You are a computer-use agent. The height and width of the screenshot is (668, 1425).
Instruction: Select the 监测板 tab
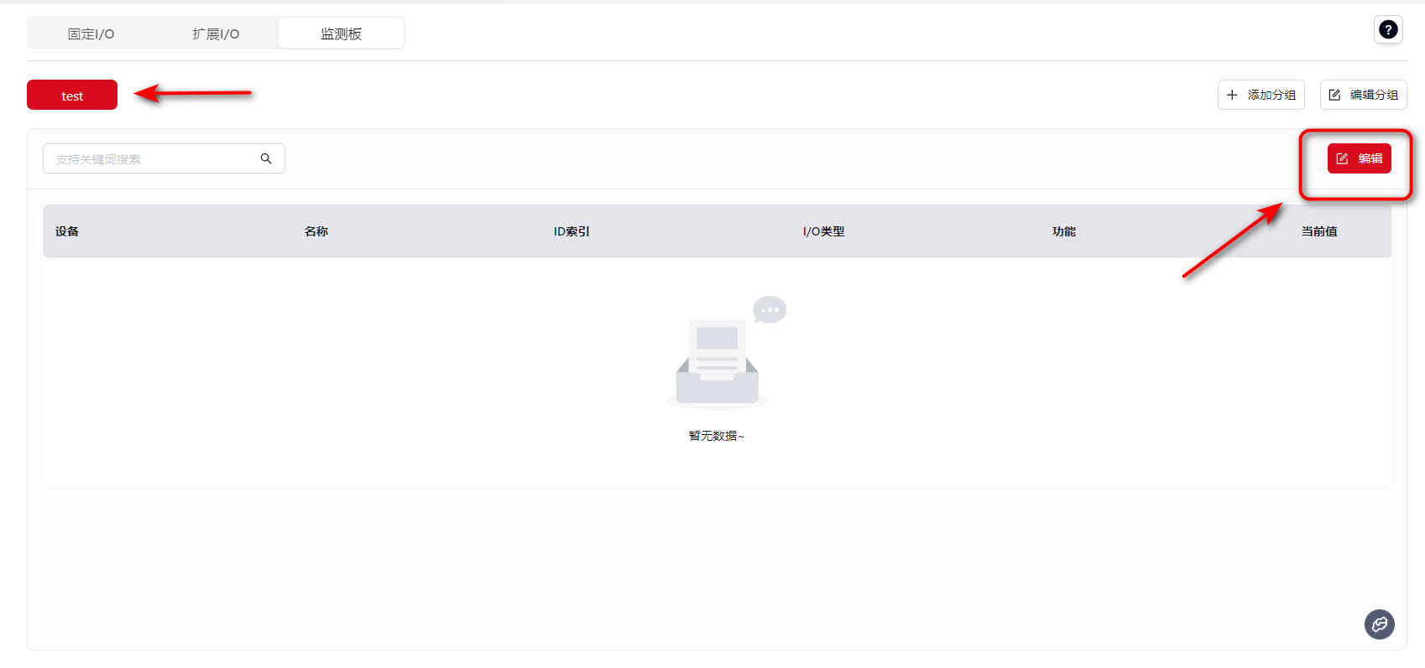[341, 34]
